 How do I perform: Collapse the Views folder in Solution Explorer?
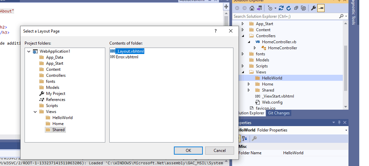243,72
